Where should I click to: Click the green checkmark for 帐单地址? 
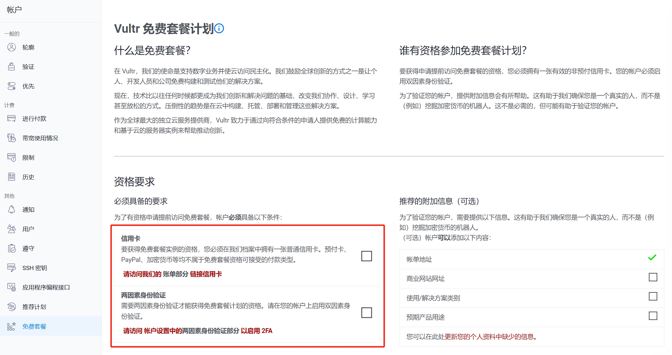[x=652, y=257]
